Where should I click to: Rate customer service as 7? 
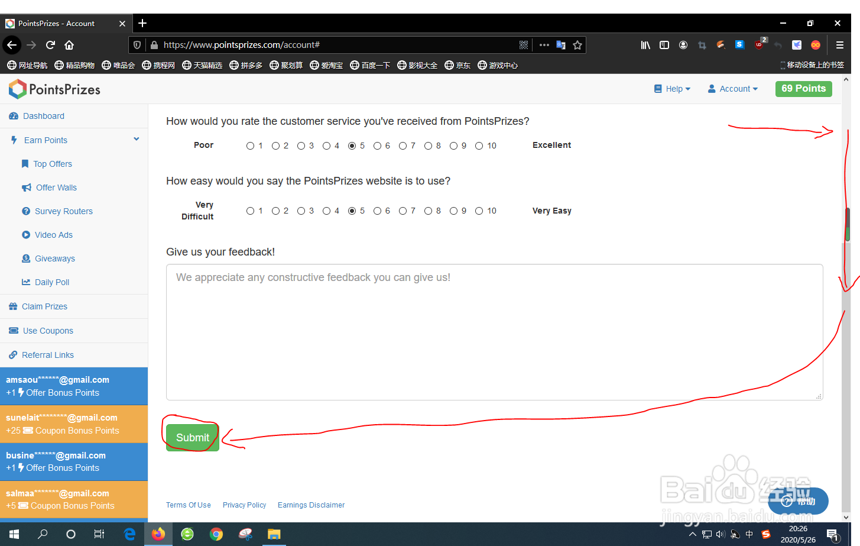click(403, 146)
